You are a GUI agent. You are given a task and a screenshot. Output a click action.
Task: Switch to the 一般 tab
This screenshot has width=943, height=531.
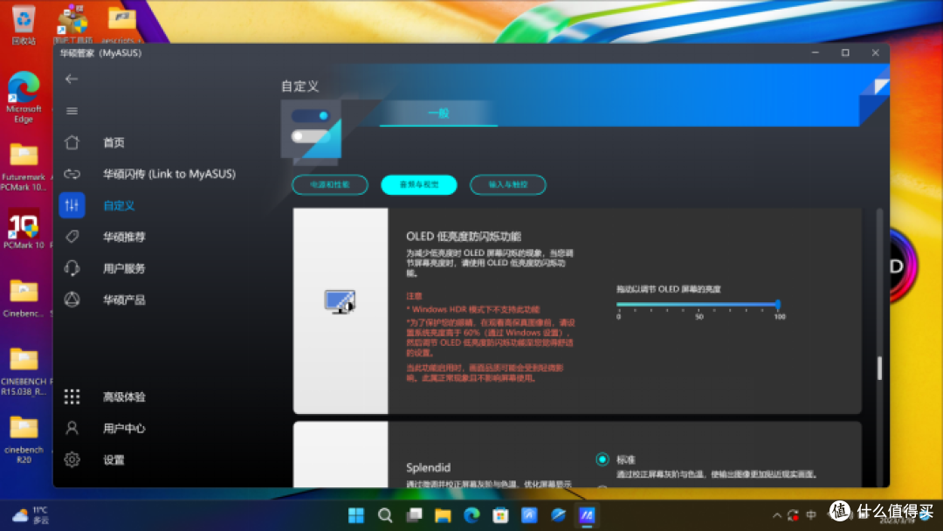[438, 113]
